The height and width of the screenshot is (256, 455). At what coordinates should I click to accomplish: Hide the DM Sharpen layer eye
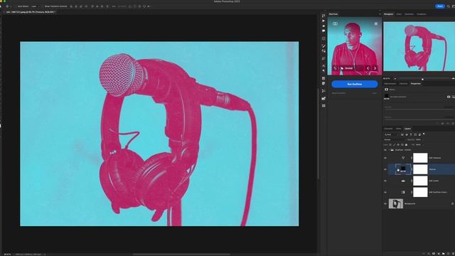(x=385, y=158)
